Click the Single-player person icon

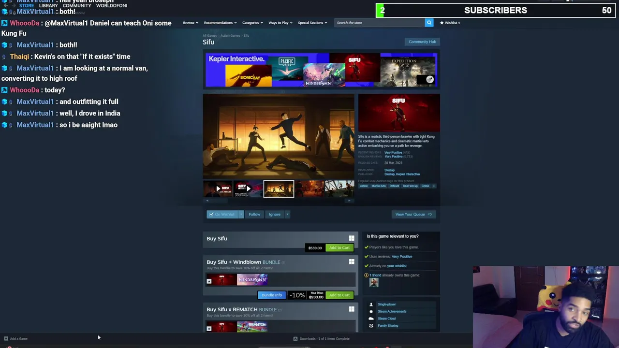tap(371, 304)
